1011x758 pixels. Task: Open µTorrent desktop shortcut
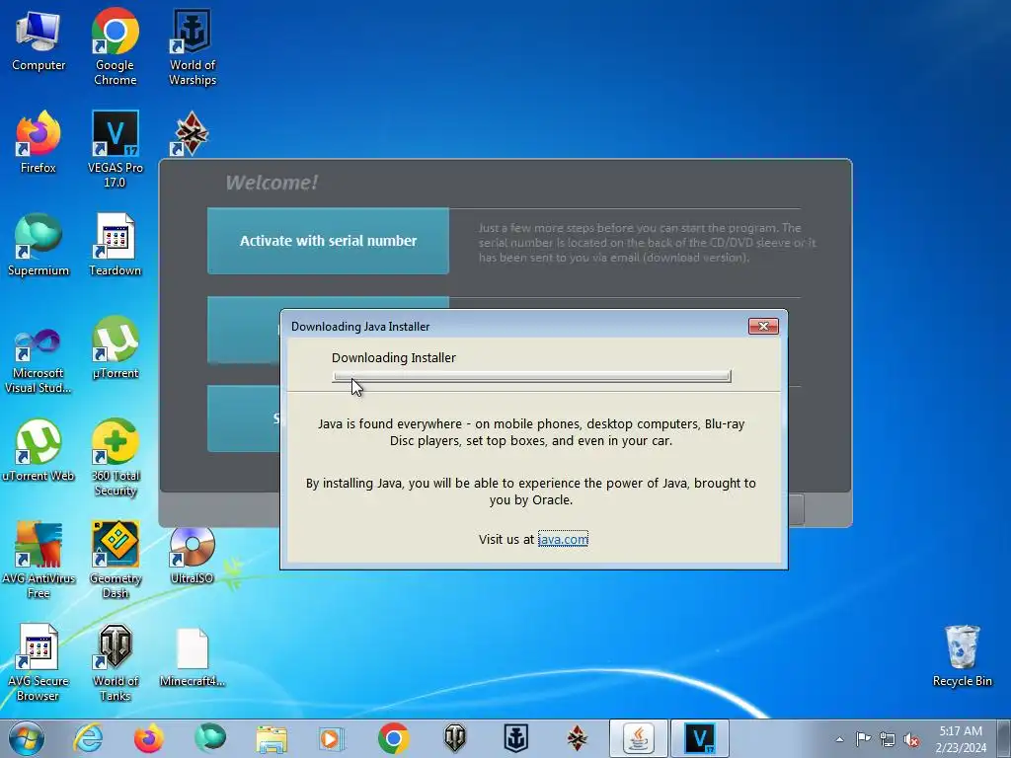coord(115,348)
